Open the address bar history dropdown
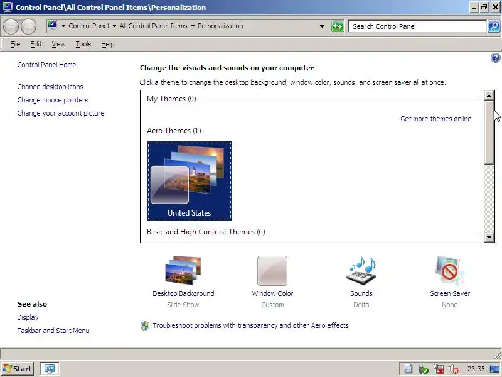This screenshot has height=377, width=502. click(x=322, y=26)
